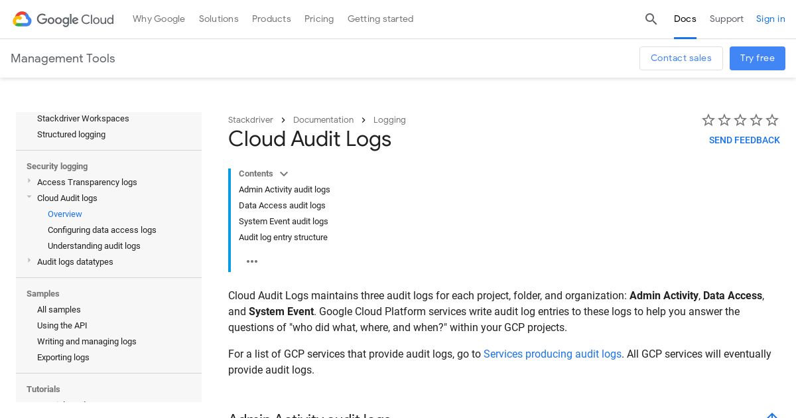
Task: Click Cloud Audit Logs page title
Action: (310, 139)
